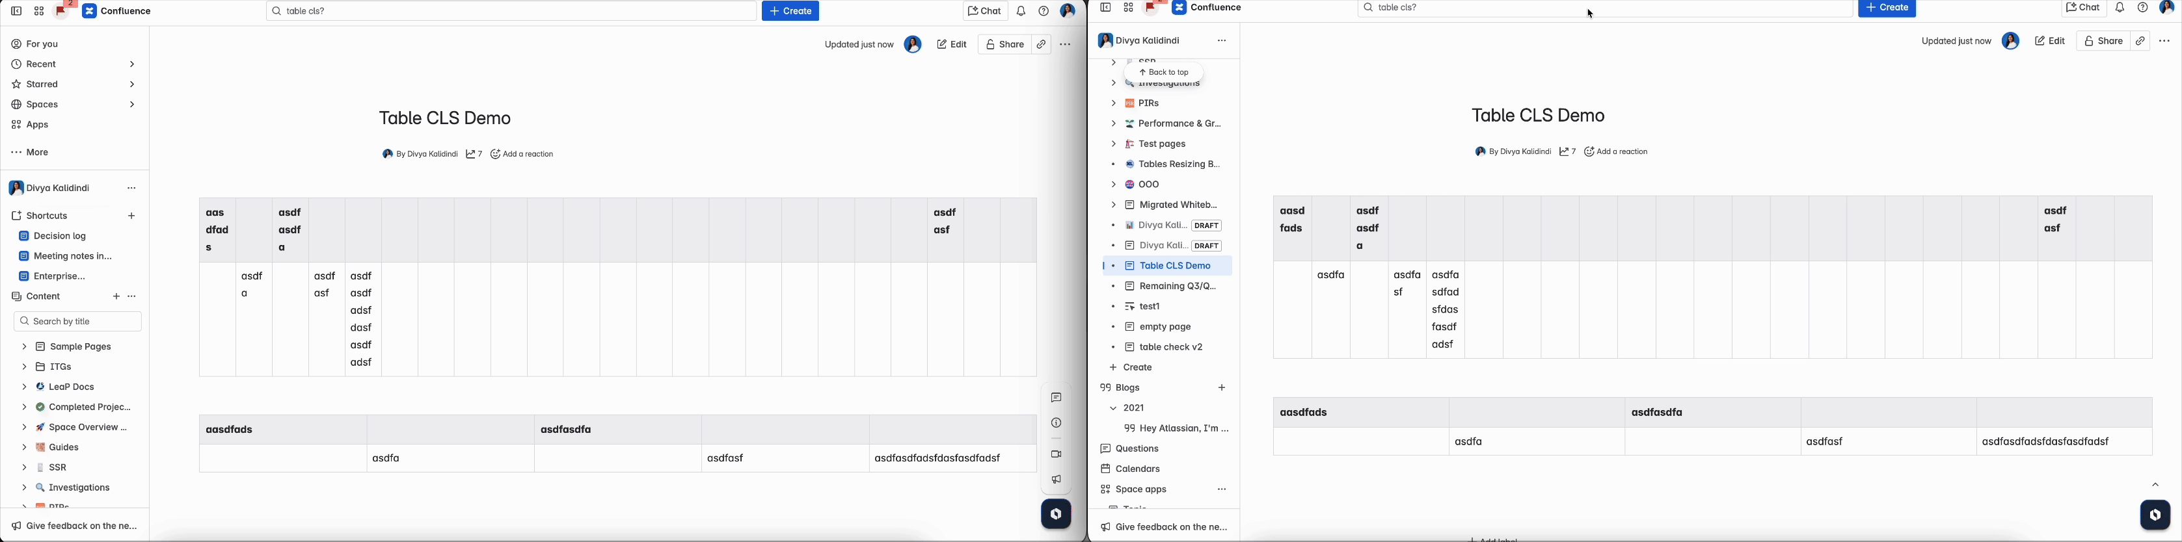Click video camera icon in left floating toolbar
2182x542 pixels.
(1057, 454)
